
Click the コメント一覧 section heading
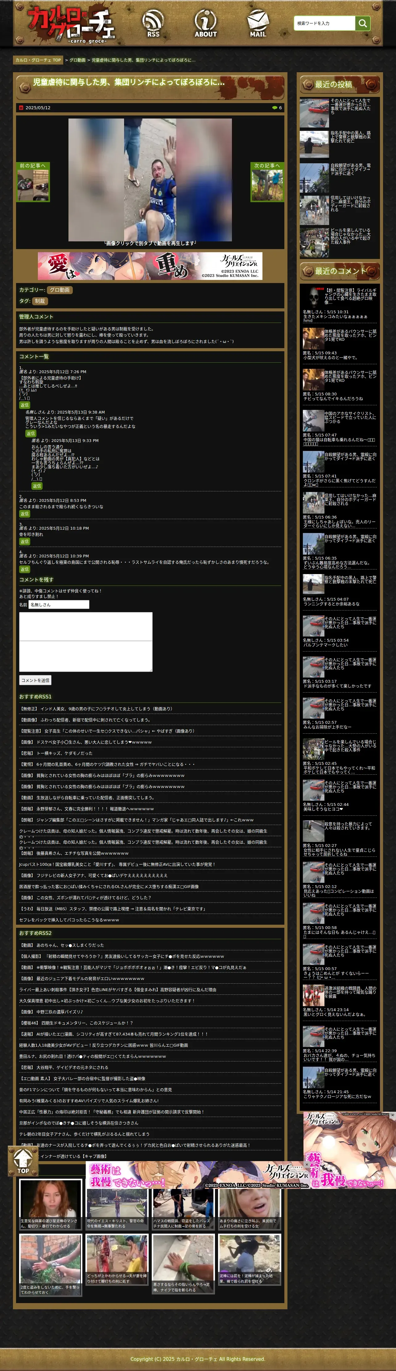click(x=34, y=356)
